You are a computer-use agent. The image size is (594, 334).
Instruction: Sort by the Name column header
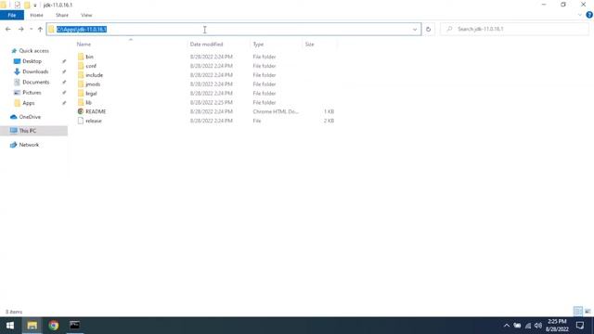coord(84,45)
